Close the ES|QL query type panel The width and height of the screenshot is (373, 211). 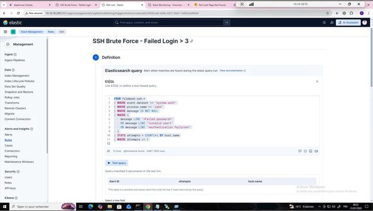pos(317,82)
